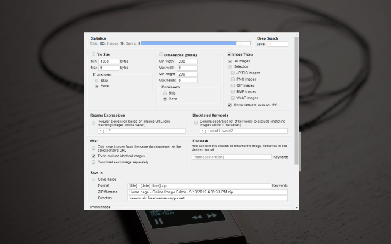Click the Deep Search Level field
The width and height of the screenshot is (391, 244).
(x=278, y=44)
